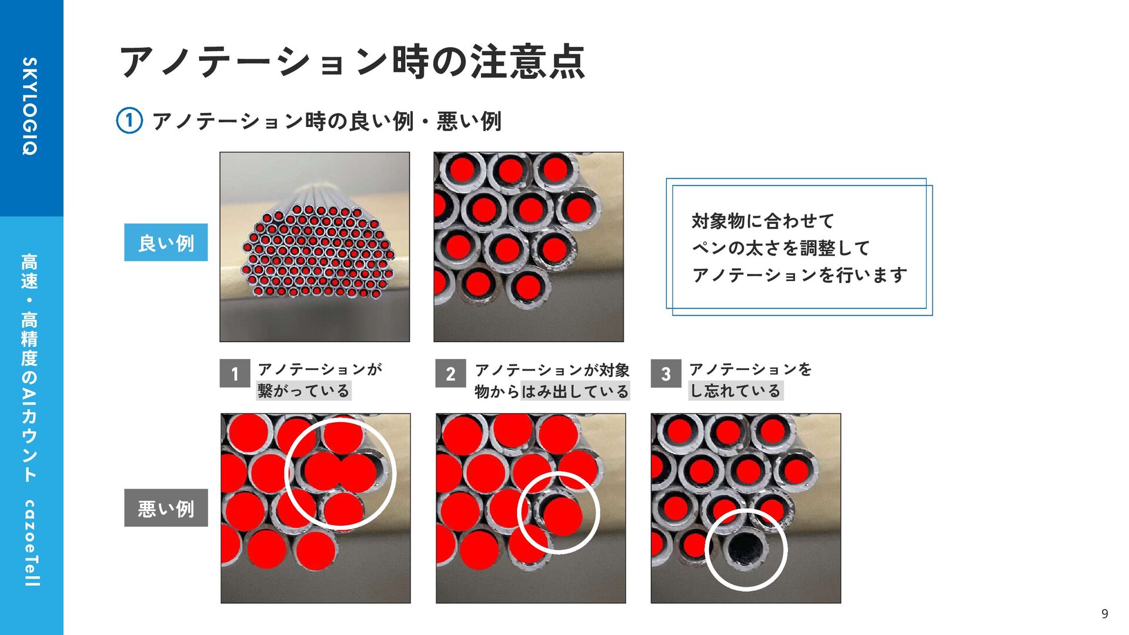Viewport: 1129px width, 635px height.
Task: Open the bad example 3 image
Action: coord(746,508)
